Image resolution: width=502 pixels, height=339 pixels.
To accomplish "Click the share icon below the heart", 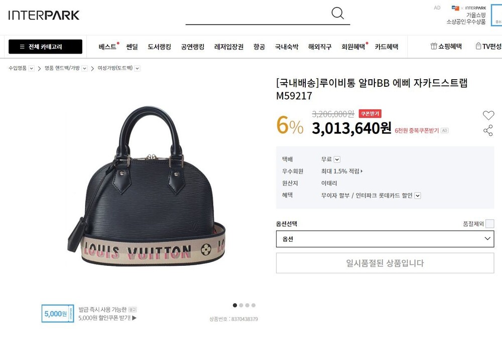I will tap(488, 130).
